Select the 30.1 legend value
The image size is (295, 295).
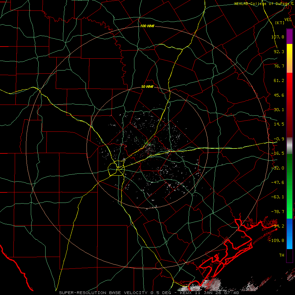[279, 110]
